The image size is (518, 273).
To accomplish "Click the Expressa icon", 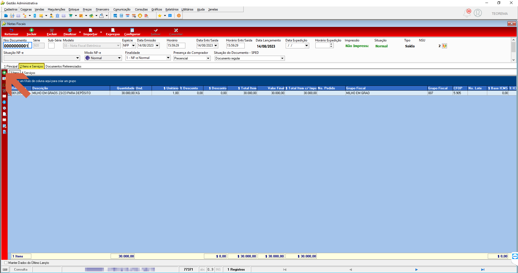I will pos(113,30).
